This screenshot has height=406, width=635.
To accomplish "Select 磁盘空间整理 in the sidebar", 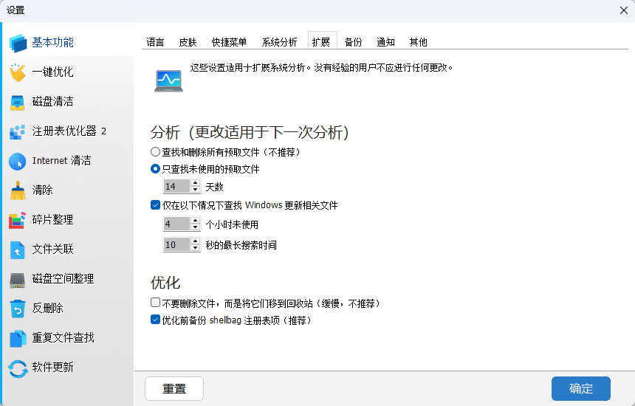I will coord(63,278).
